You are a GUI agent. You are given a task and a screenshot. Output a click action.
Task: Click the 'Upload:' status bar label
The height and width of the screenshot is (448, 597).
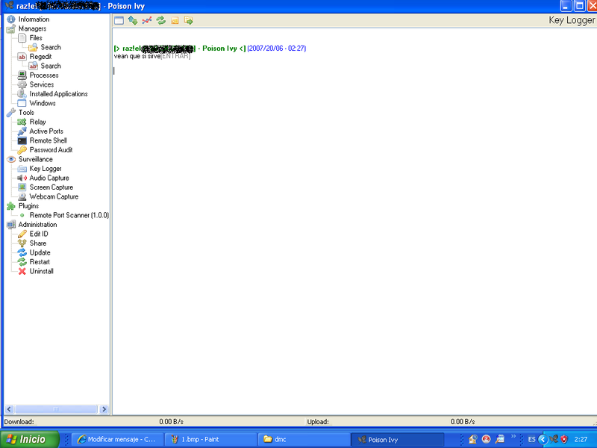click(x=318, y=422)
